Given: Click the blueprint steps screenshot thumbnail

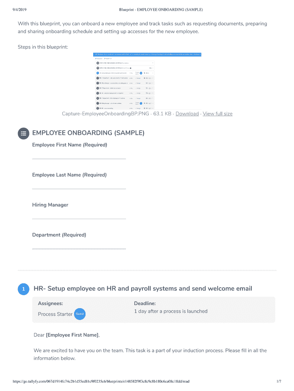Looking at the screenshot, I should [x=147, y=81].
